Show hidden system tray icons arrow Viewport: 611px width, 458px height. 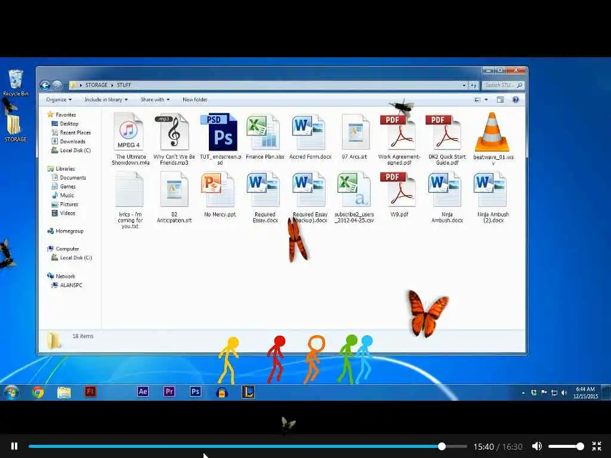(523, 393)
